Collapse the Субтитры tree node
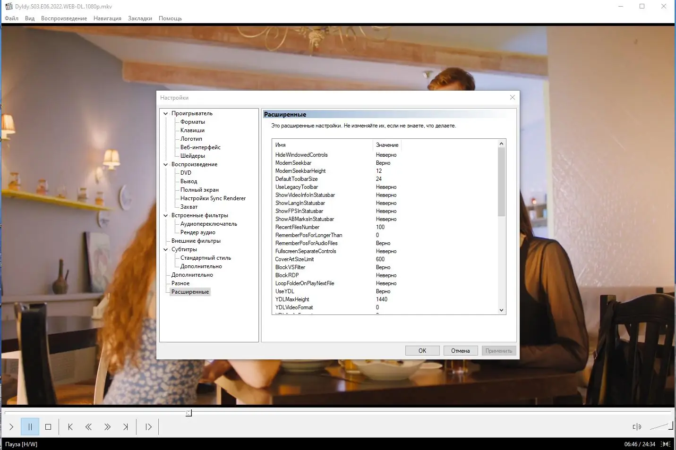 click(165, 249)
